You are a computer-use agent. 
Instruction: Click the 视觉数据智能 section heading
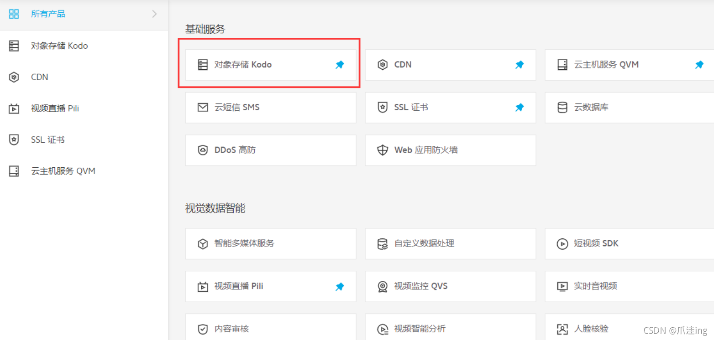pos(215,209)
